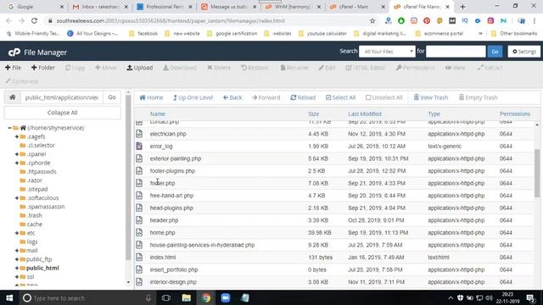Expand the .cagefs folder in tree
543x305 pixels.
point(17,136)
